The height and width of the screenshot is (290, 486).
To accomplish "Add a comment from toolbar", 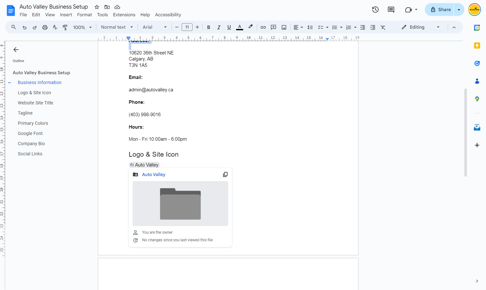I will [x=273, y=27].
